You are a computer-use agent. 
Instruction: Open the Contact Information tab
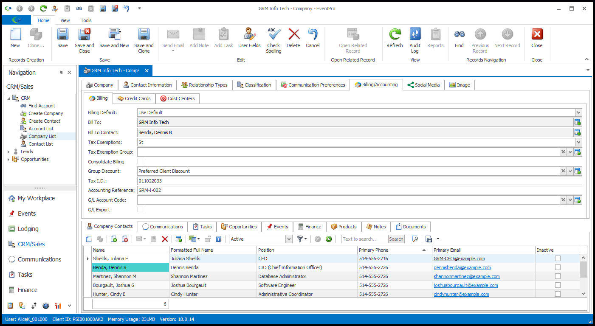tap(147, 85)
